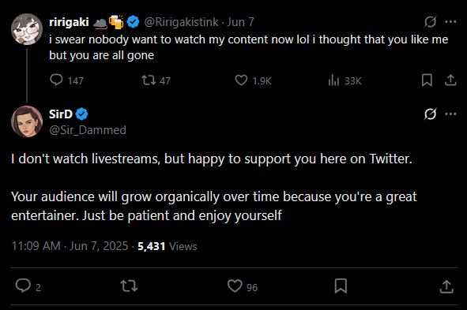Bookmark ririgaki's original post
The image size is (467, 310).
point(427,80)
